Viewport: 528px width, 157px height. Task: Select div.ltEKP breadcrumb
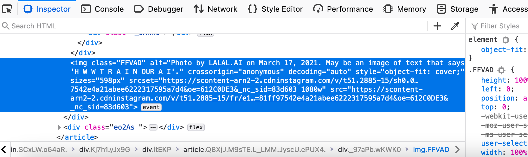[x=157, y=149]
